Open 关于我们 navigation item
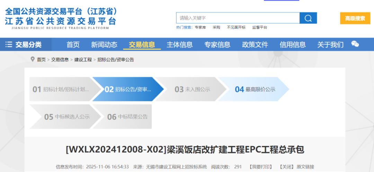The height and width of the screenshot is (172, 374). (330, 45)
